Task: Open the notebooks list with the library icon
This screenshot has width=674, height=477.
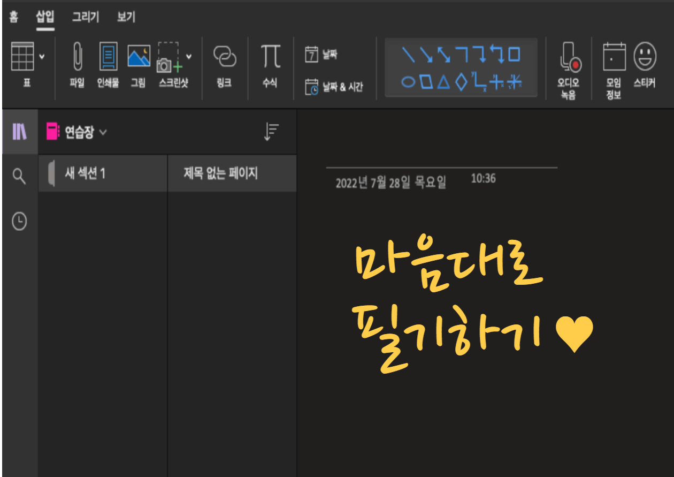Action: pyautogui.click(x=20, y=131)
